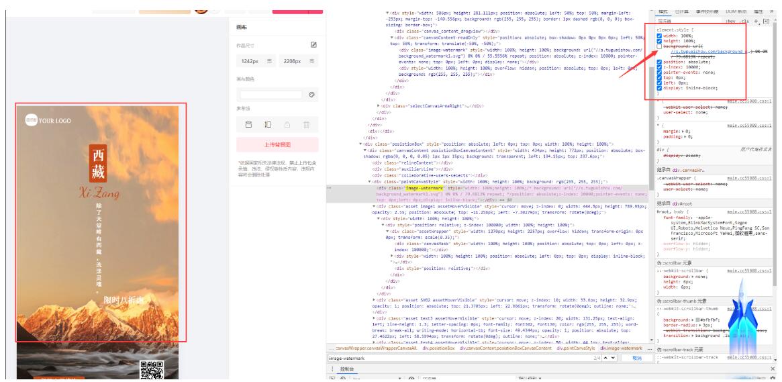The width and height of the screenshot is (782, 382).
Task: Enable the background CSS property checkbox
Action: 659,46
